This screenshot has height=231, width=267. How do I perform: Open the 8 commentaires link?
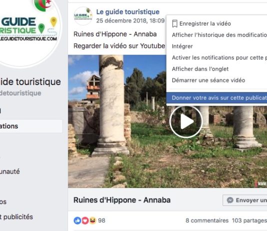[x=207, y=220]
